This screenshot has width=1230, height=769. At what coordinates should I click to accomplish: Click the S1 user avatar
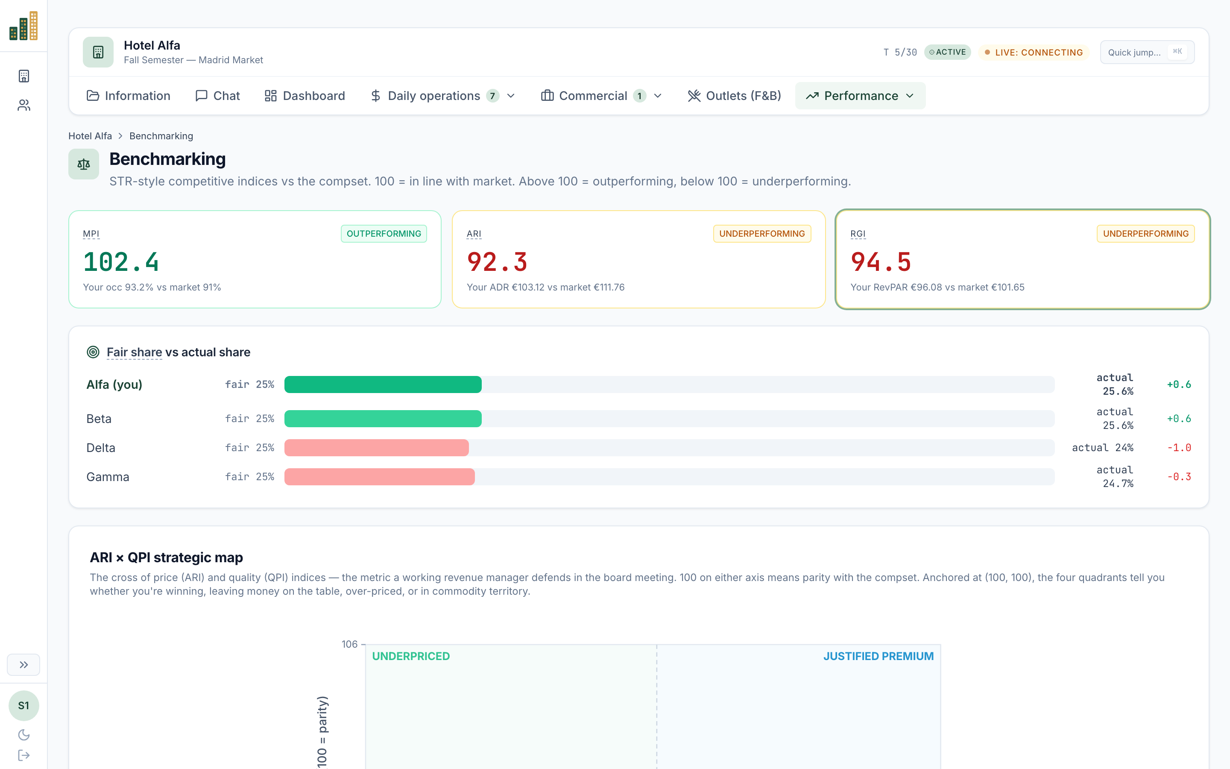point(24,705)
